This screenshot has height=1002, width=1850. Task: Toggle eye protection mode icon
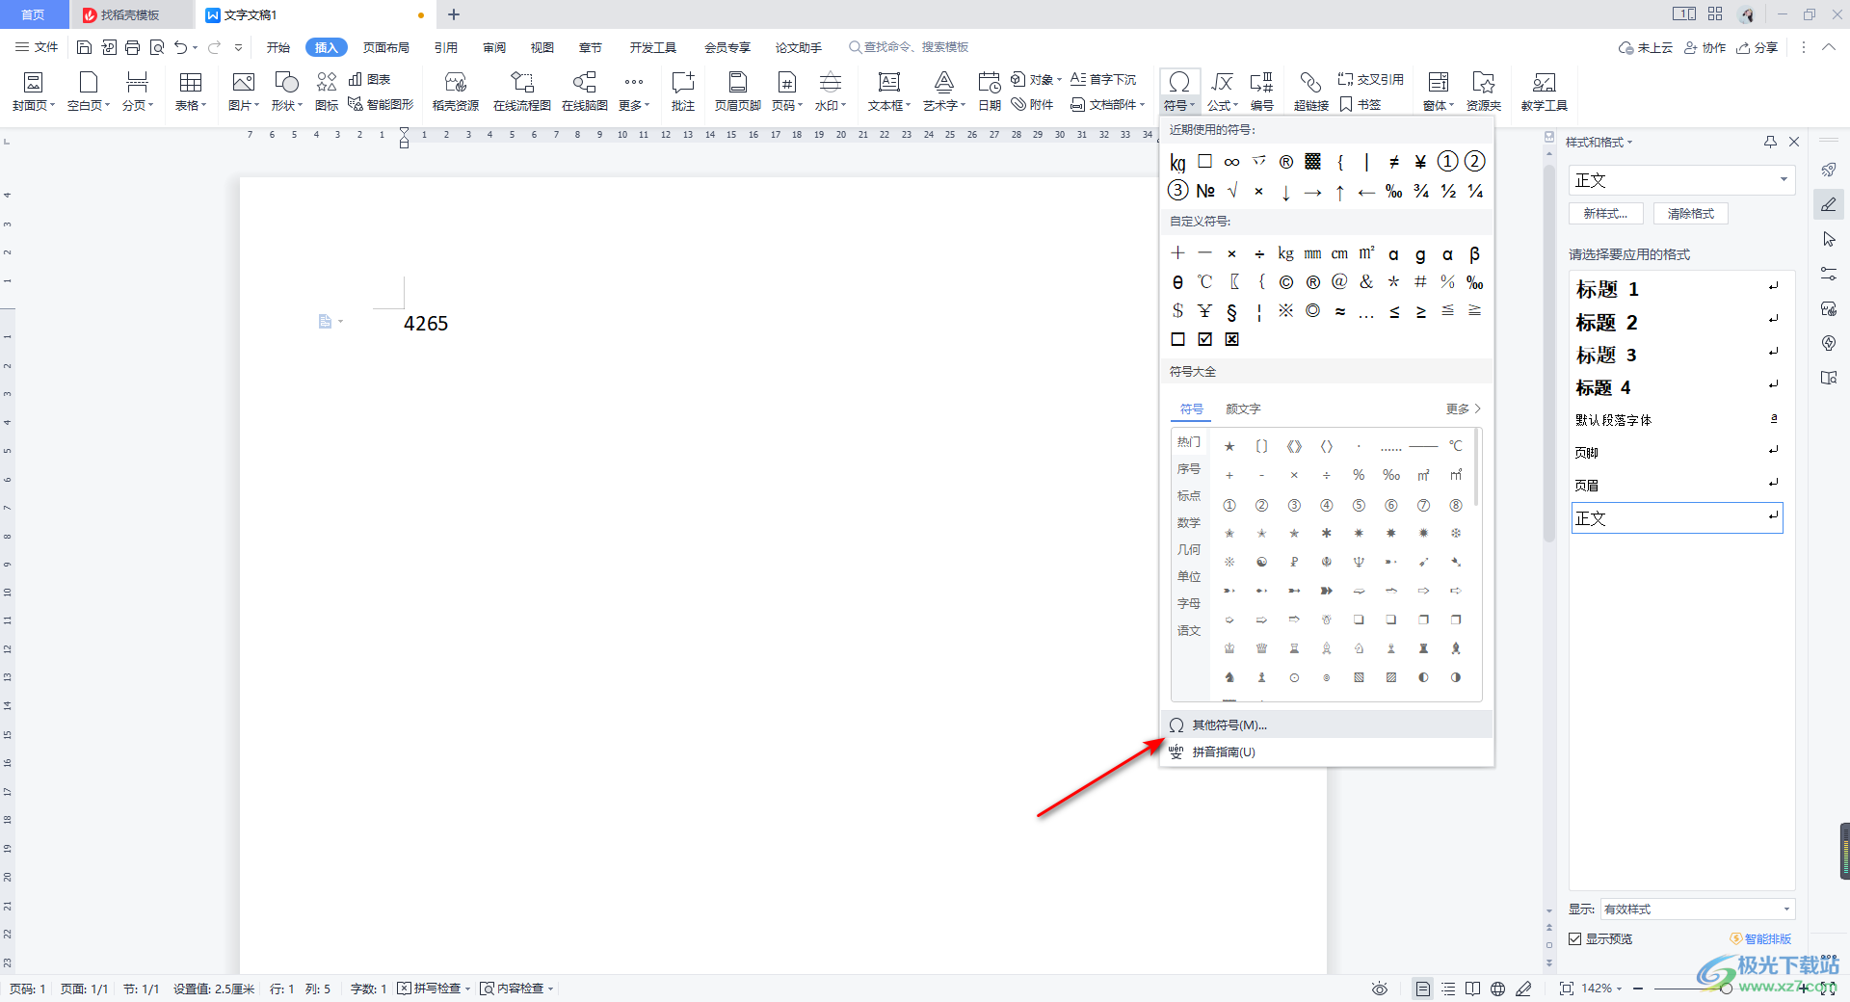(1380, 989)
